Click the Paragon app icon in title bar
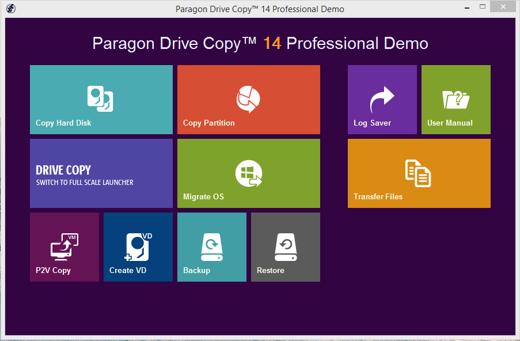 pos(11,8)
